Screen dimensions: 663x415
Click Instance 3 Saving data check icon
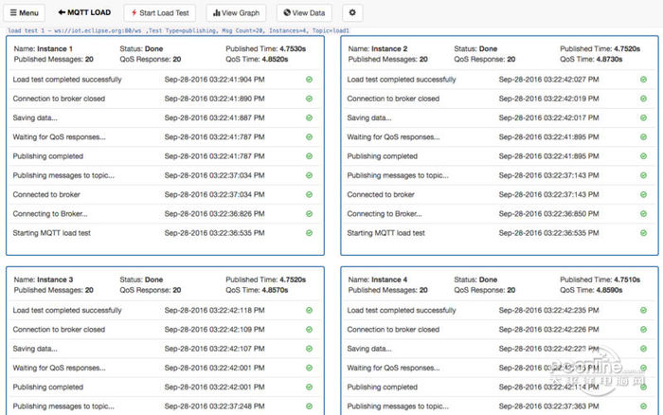pyautogui.click(x=310, y=349)
